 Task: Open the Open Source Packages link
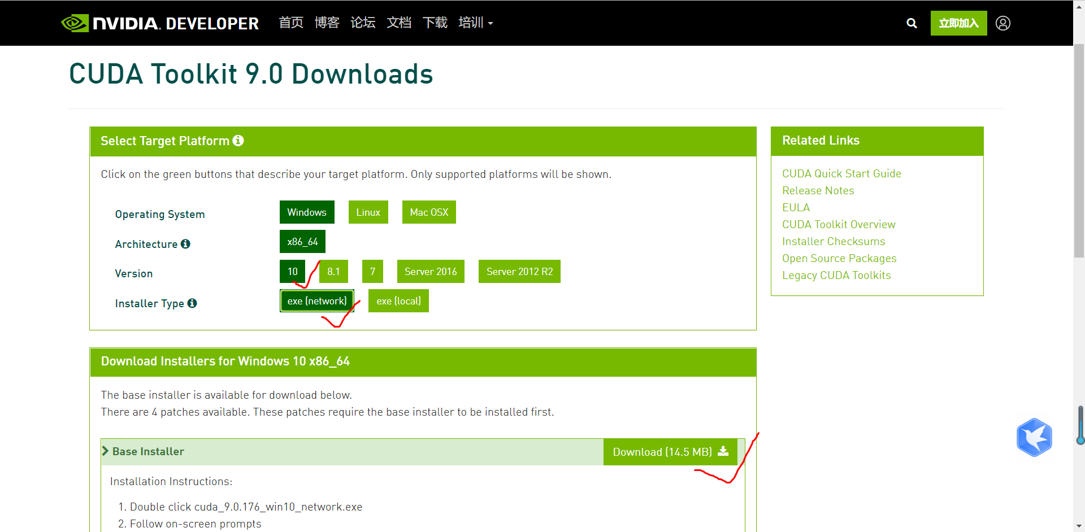[839, 258]
